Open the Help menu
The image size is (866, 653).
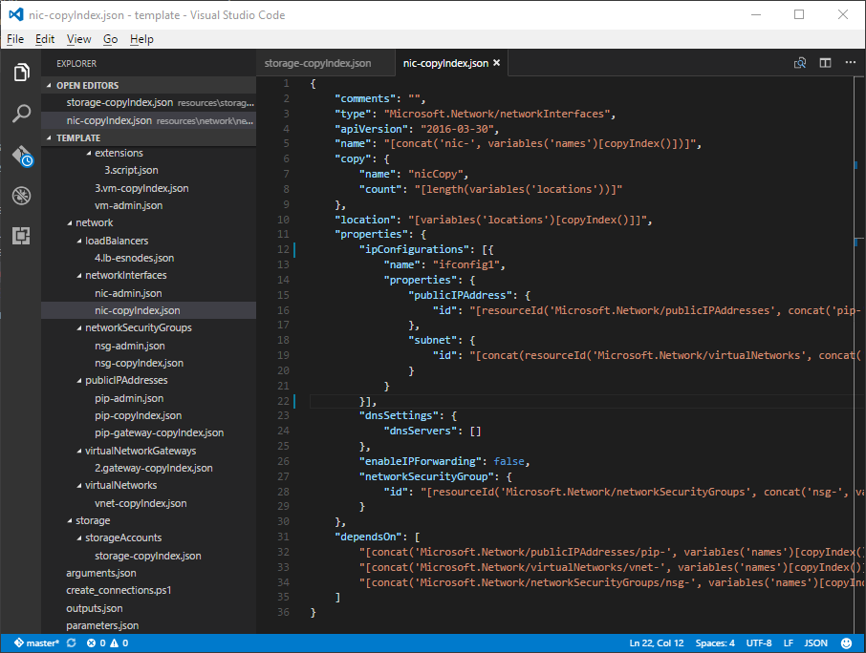141,39
